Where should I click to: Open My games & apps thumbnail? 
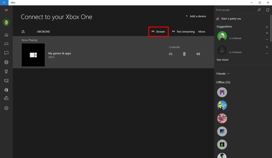(33, 55)
